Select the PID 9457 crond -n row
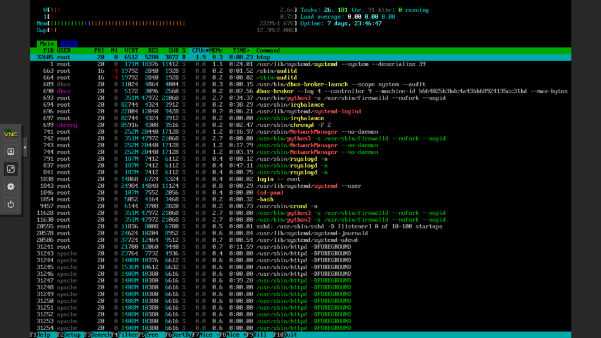This screenshot has width=601, height=338. pyautogui.click(x=300, y=206)
